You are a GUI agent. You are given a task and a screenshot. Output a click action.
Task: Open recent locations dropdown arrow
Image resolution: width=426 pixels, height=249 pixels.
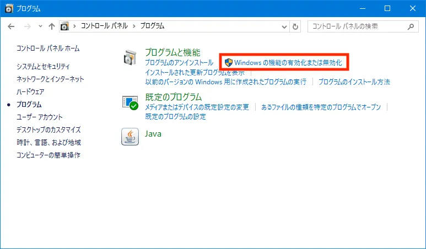click(40, 26)
